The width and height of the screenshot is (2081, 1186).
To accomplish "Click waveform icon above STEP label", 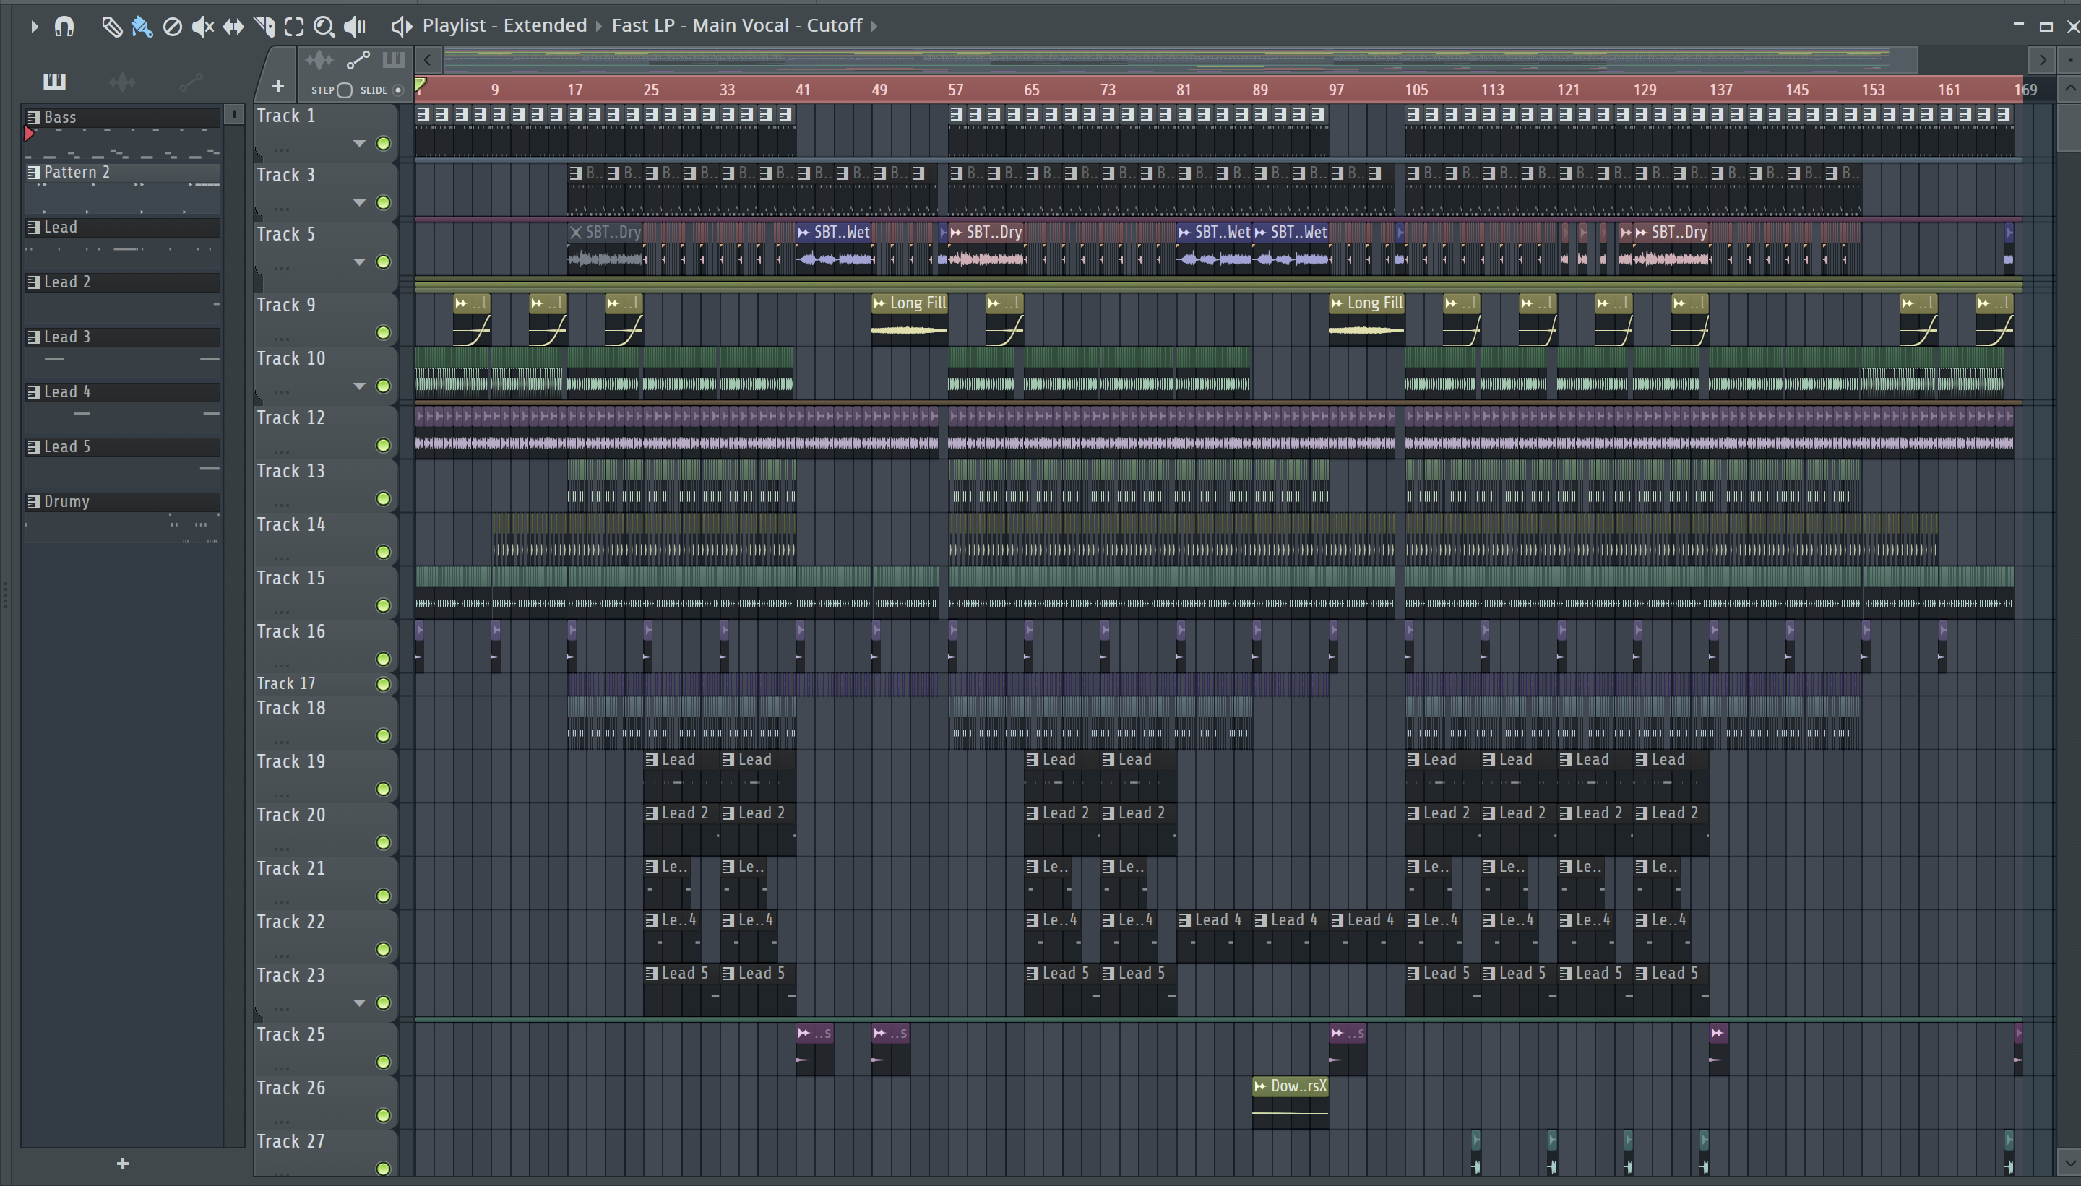I will (319, 59).
